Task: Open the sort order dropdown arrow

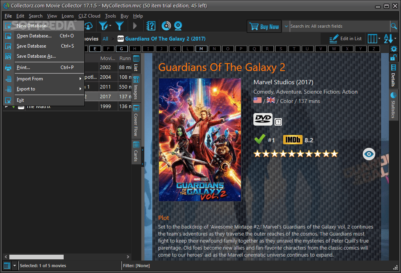Action: (396, 39)
